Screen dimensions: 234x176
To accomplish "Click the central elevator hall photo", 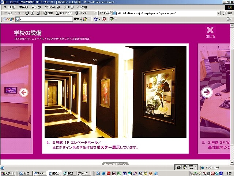I will pyautogui.click(x=116, y=92).
